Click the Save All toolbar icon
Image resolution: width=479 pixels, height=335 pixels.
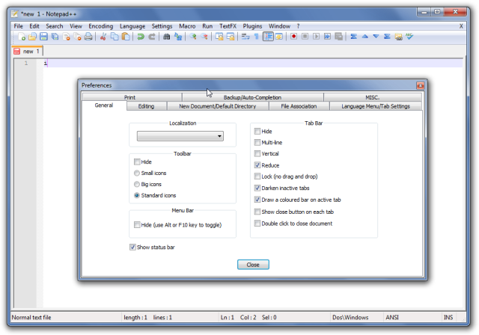(x=55, y=37)
